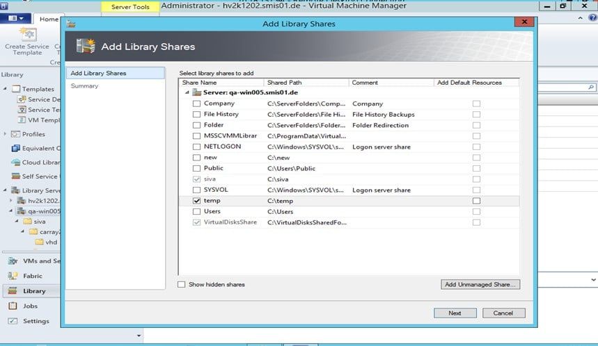This screenshot has height=346, width=598.
Task: Select the Fabric workspace icon
Action: 13,276
